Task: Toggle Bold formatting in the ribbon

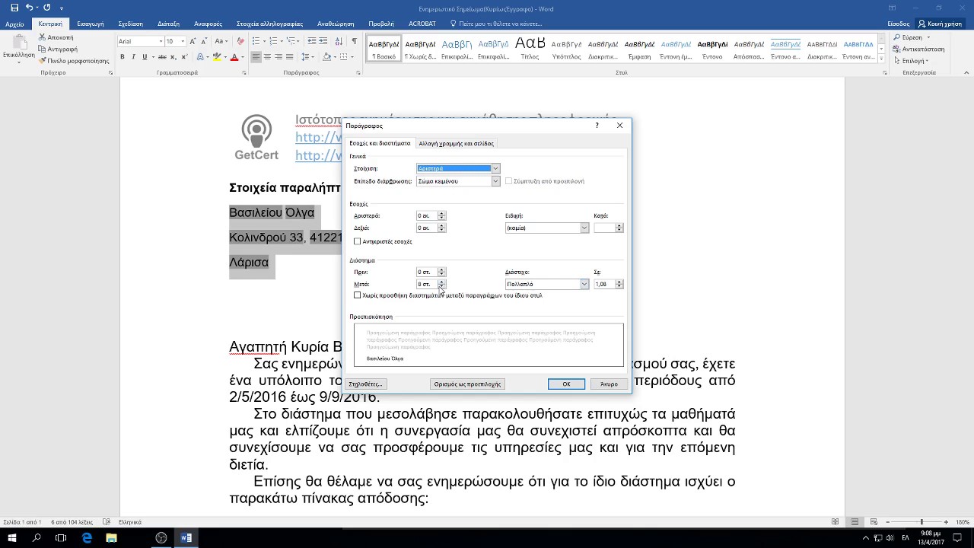Action: (x=123, y=57)
